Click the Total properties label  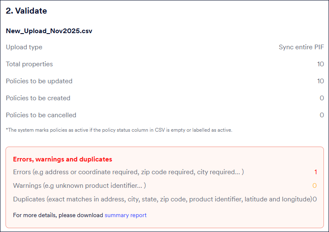pyautogui.click(x=29, y=64)
